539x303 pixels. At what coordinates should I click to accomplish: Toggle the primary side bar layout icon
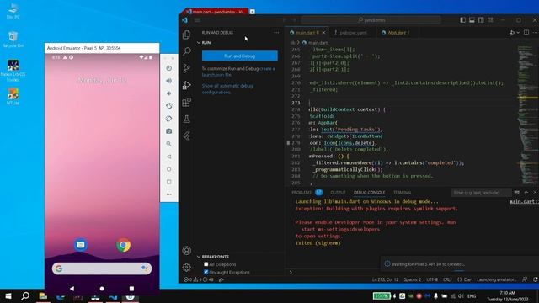click(462, 20)
